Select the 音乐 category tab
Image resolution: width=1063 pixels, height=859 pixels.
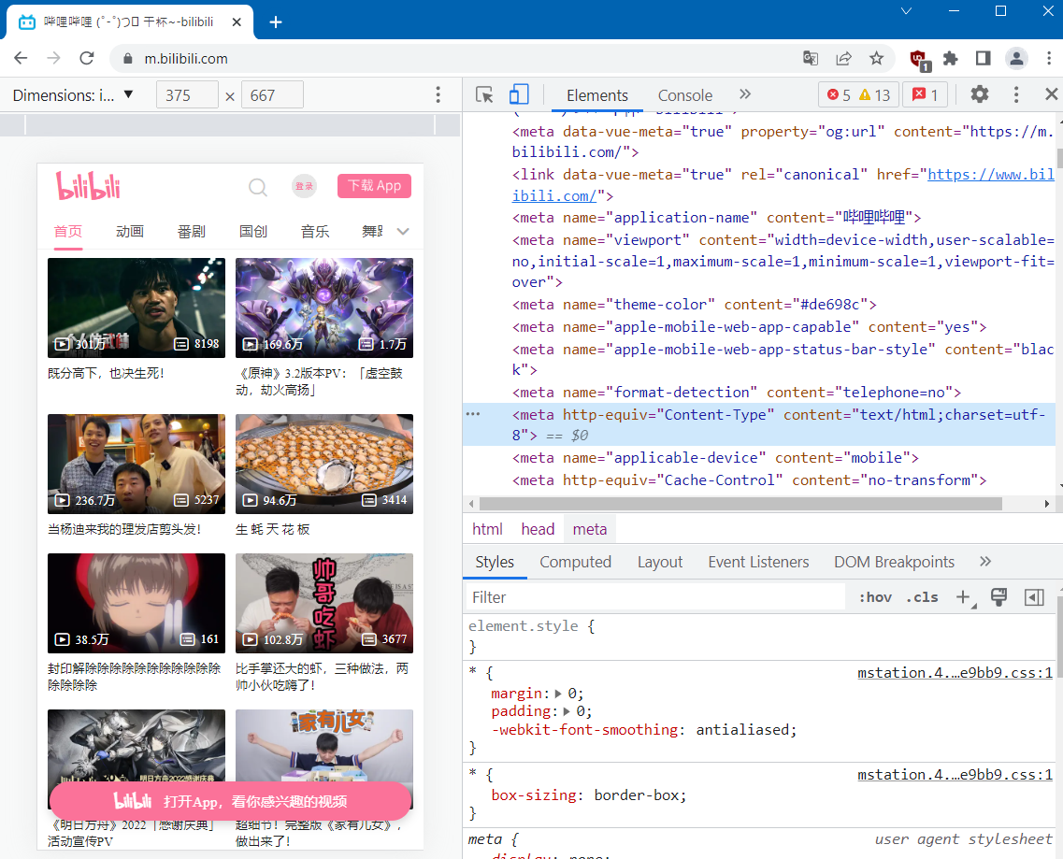click(x=315, y=232)
